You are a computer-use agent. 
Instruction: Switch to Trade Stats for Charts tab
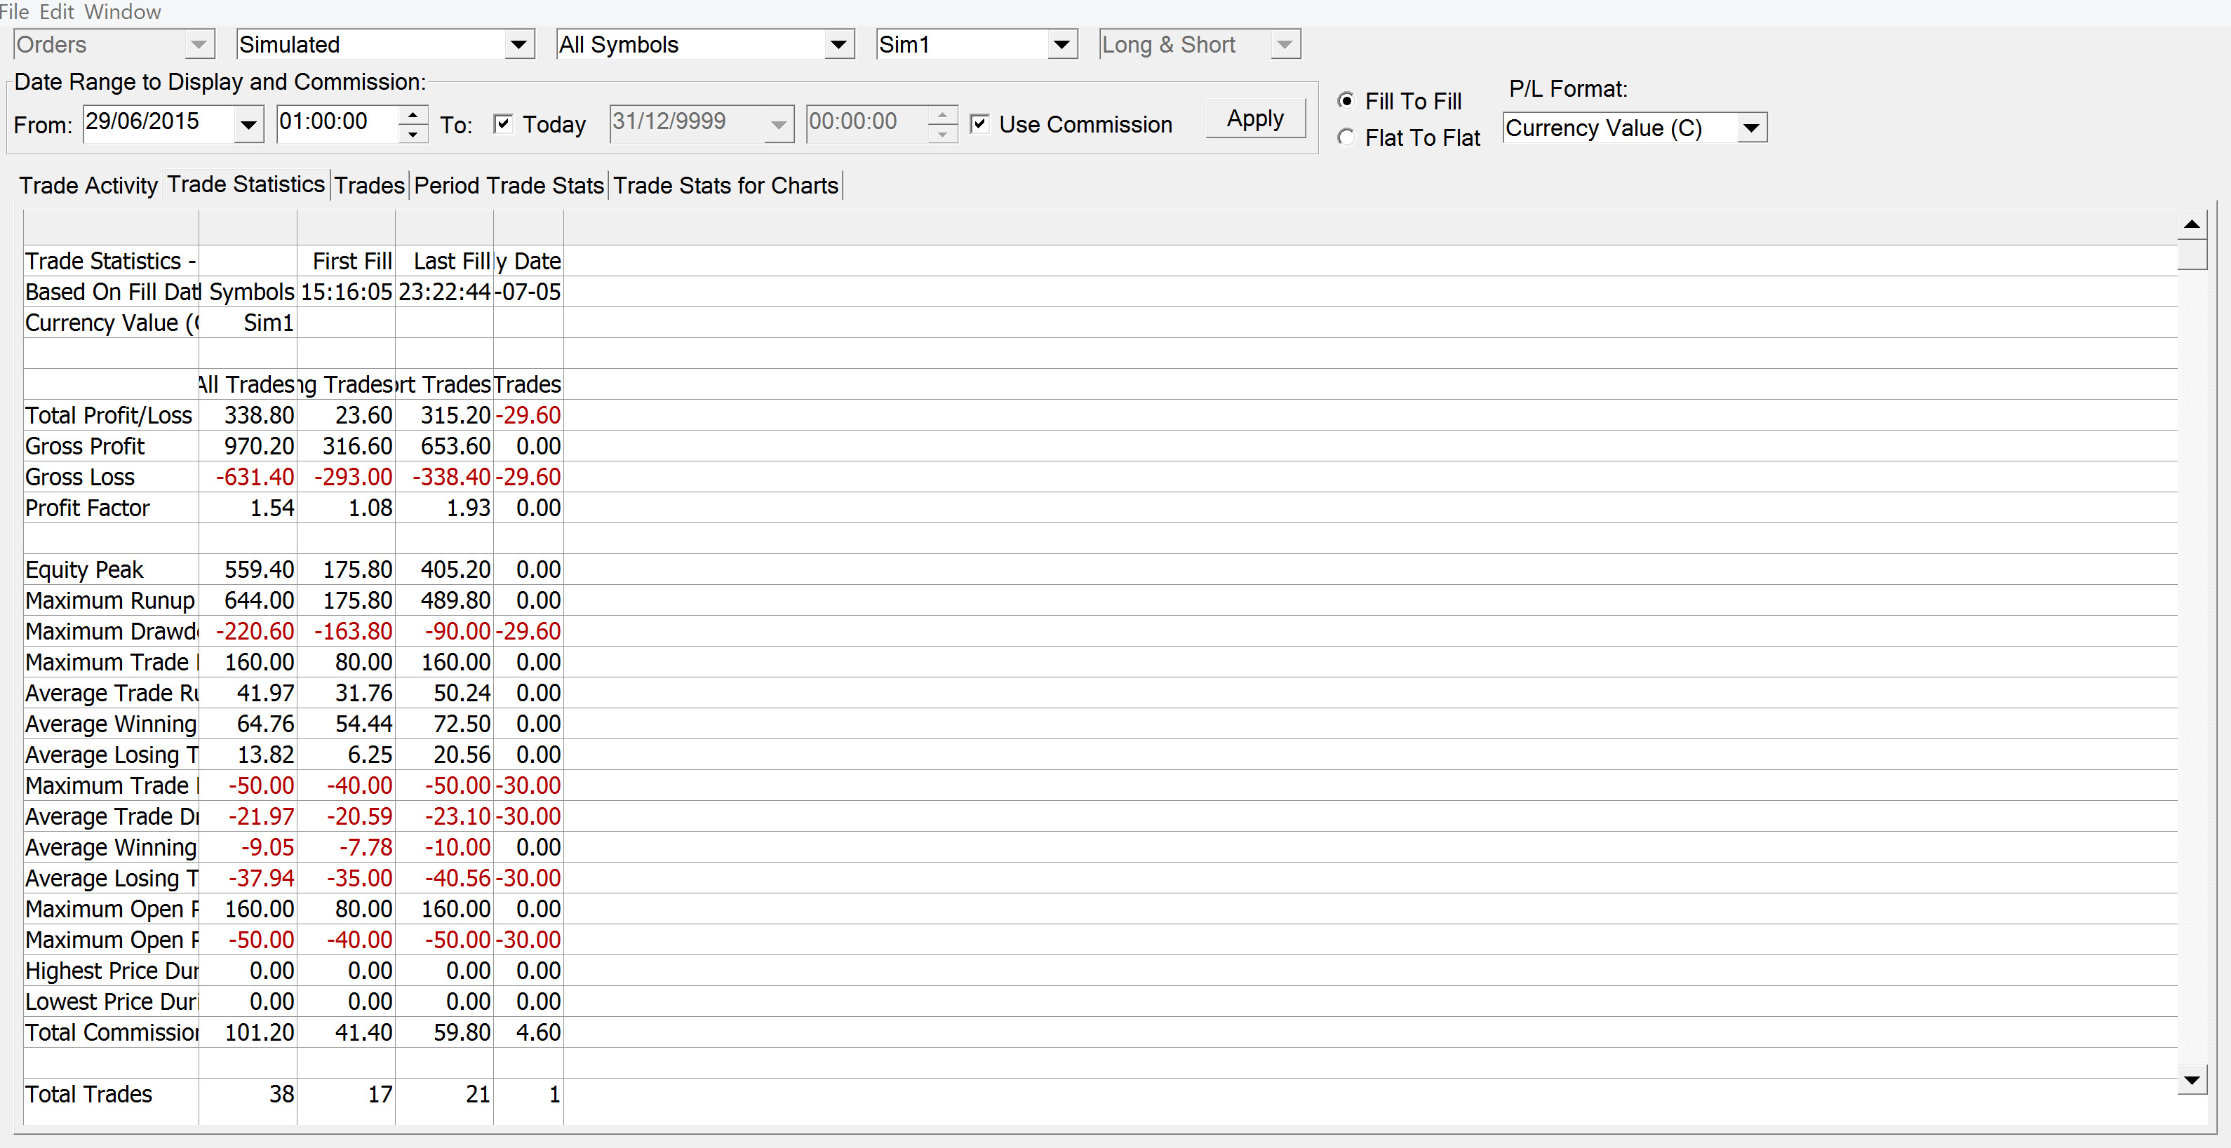click(725, 185)
